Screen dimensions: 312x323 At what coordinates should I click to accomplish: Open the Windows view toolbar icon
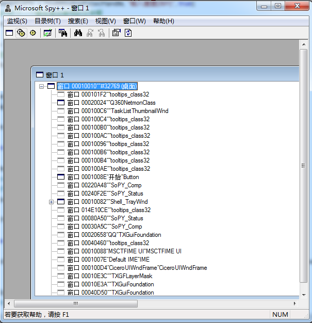coord(9,33)
